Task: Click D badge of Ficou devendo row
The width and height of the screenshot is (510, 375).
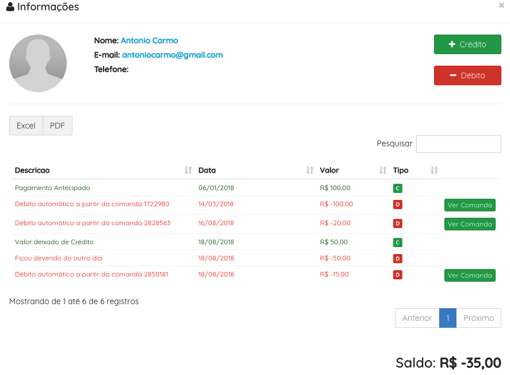Action: [397, 259]
